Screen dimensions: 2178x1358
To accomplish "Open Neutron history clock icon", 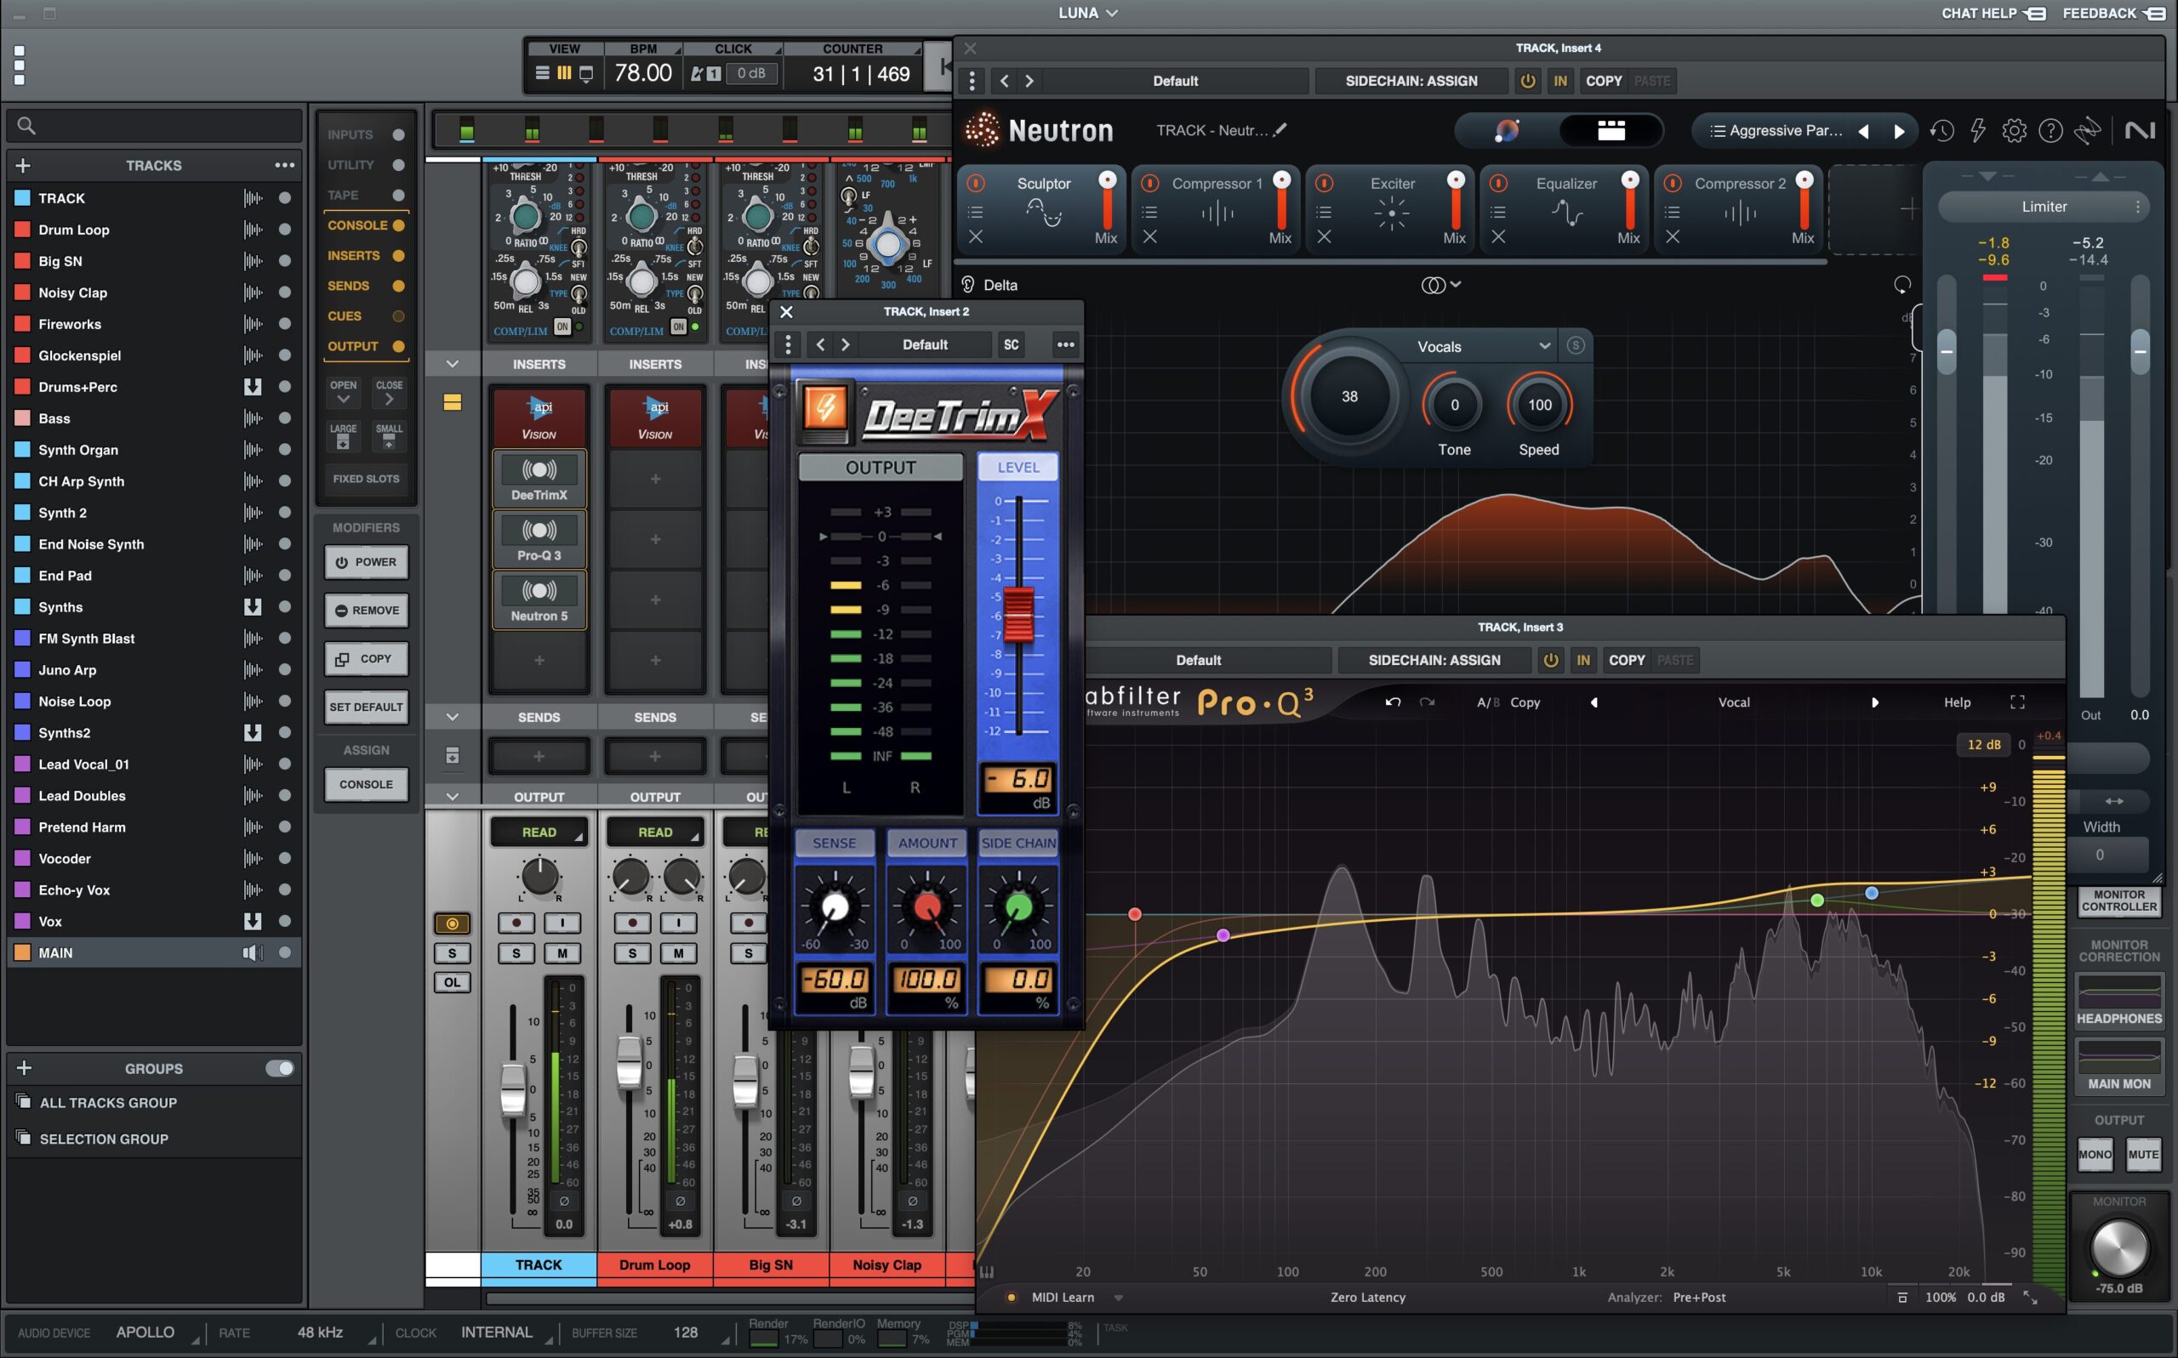I will [1941, 131].
